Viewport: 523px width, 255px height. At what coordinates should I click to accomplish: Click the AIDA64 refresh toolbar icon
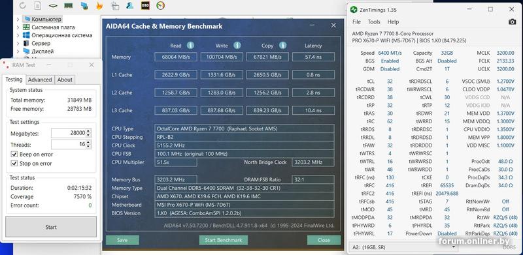(23, 5)
